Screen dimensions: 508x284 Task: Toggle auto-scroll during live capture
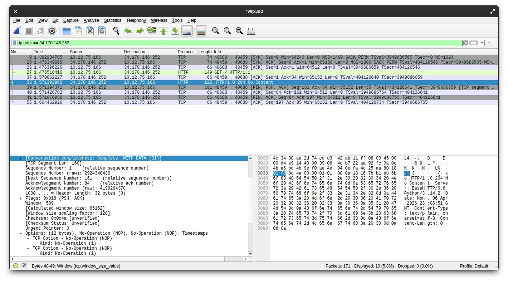187,31
